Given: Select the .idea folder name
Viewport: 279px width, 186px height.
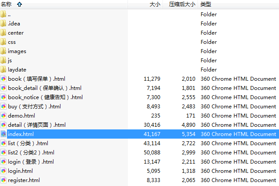Looking at the screenshot, I should click(14, 24).
